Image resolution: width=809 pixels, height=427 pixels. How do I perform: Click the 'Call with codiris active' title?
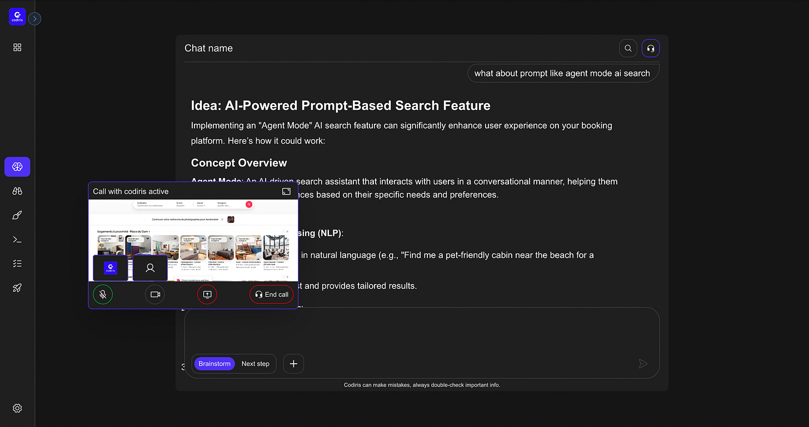pos(131,191)
